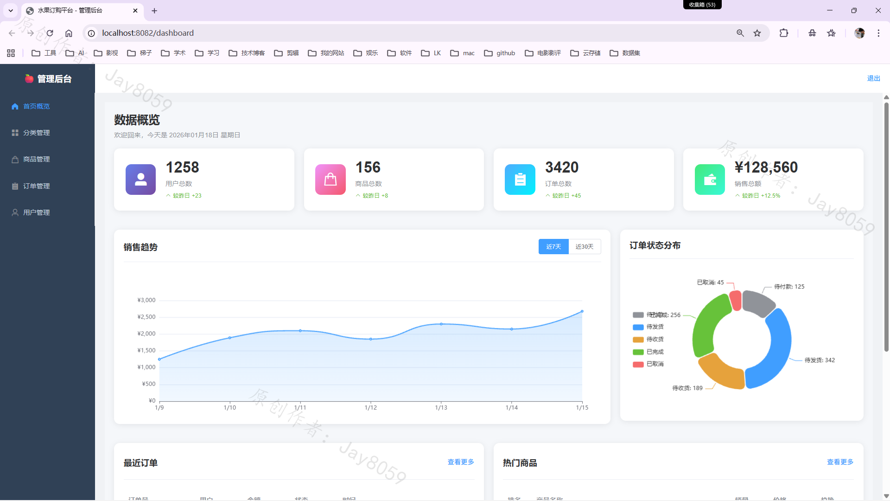
Task: Open the 电影影评 bookmark folder
Action: (x=543, y=53)
